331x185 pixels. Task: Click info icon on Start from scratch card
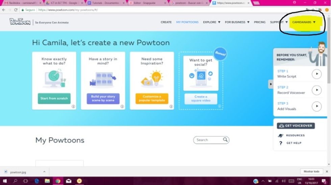[73, 106]
